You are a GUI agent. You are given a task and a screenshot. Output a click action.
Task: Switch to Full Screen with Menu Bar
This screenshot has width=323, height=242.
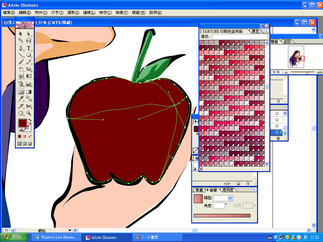(25, 144)
